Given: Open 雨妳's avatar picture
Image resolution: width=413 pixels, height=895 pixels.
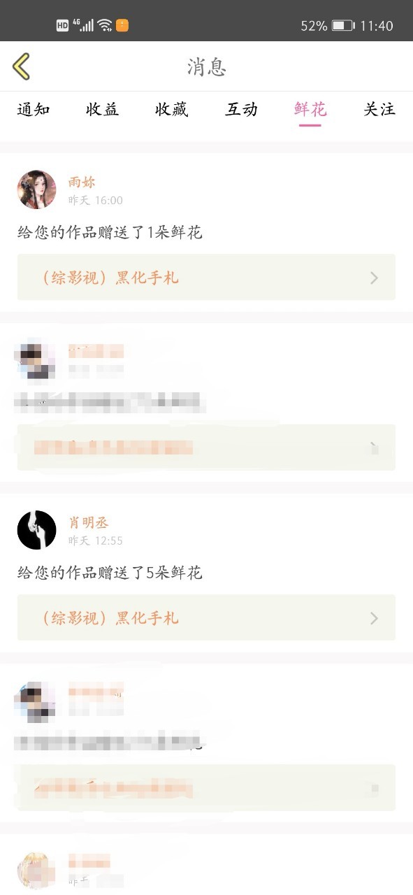Looking at the screenshot, I should click(x=36, y=189).
